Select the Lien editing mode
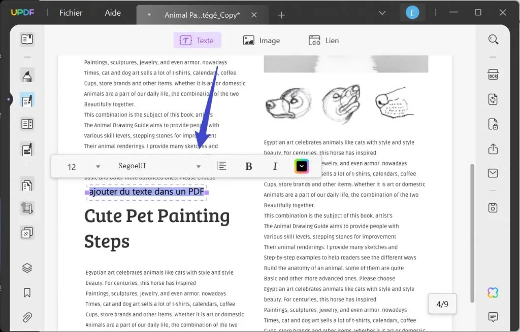Viewport: 520px width, 332px height. coord(323,40)
